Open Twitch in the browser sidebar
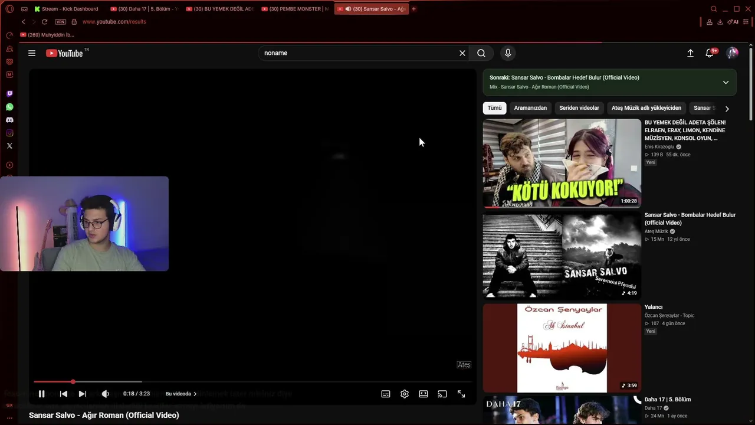The image size is (755, 425). 9,94
